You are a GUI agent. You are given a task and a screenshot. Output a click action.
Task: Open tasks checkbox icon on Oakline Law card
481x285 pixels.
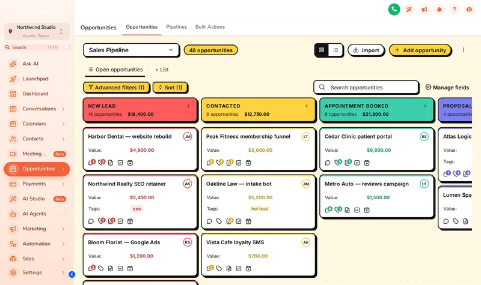[x=239, y=221]
